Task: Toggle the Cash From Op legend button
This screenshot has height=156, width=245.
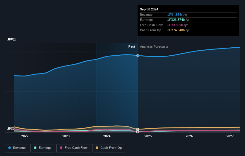Action: [109, 148]
